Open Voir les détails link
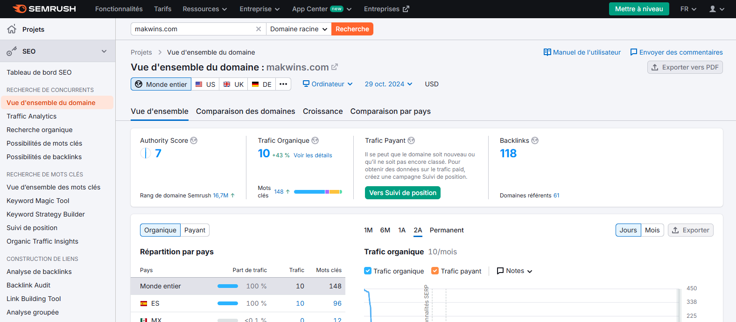 (313, 155)
